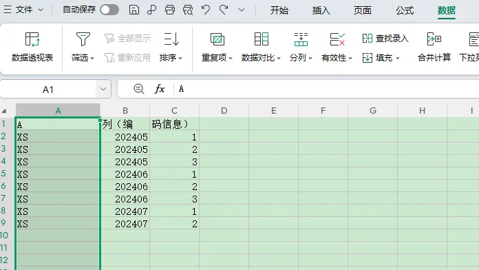Click the fx insert function icon
The height and width of the screenshot is (270, 479).
[x=160, y=89]
